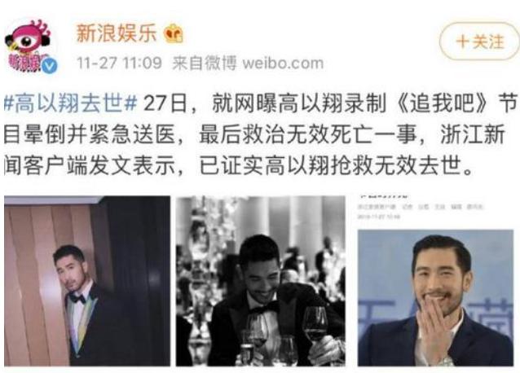Screen dimensions: 520x373
Task: Click the wine glass in middle photo
Action: (x=315, y=328)
